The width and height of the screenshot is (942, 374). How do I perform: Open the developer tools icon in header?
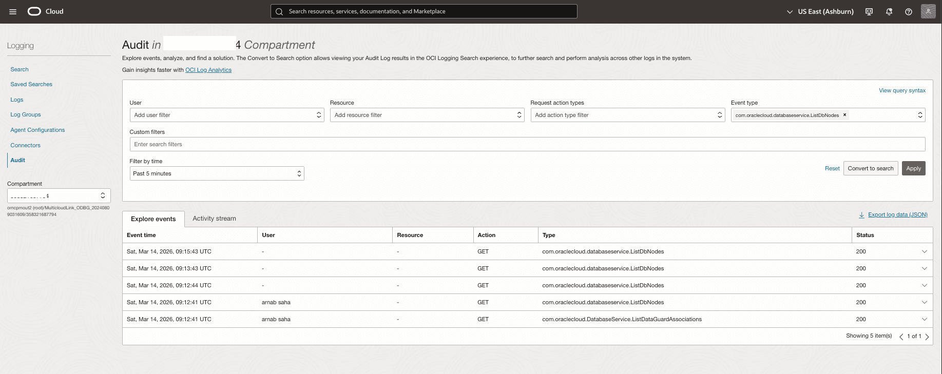click(x=869, y=12)
